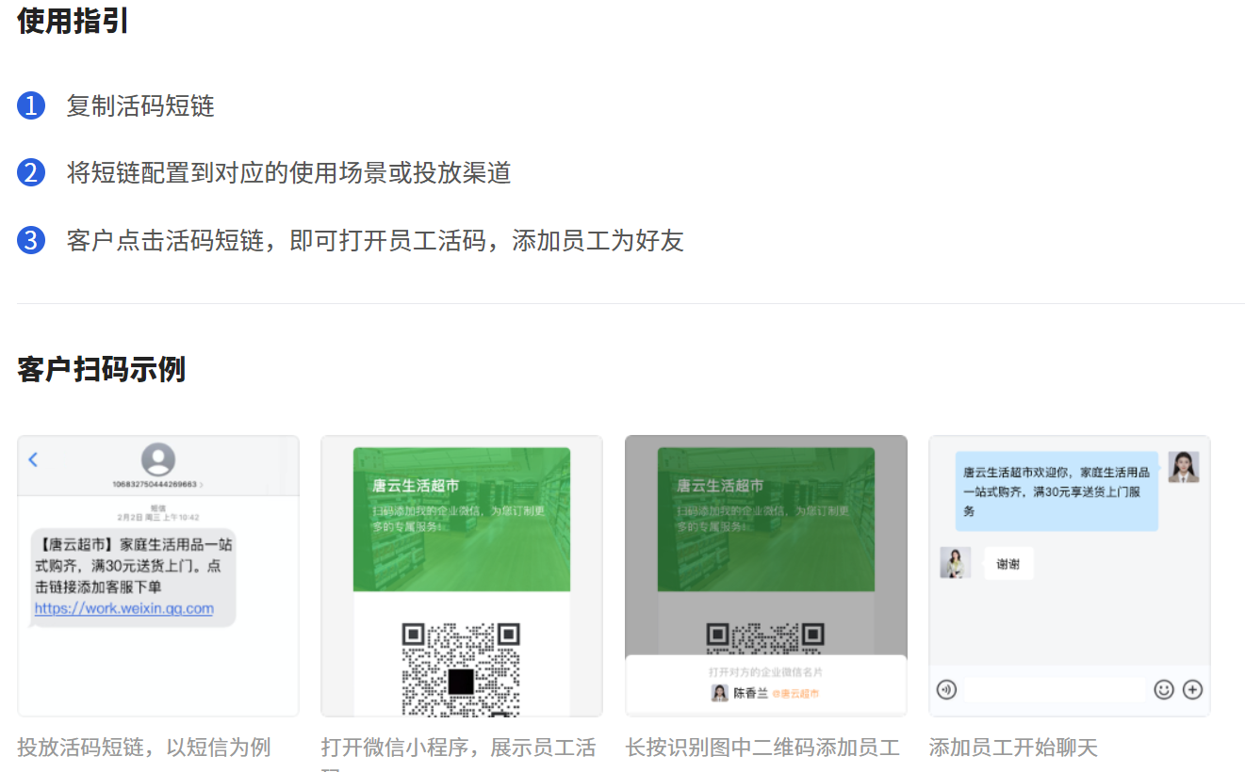Viewport: 1245px width, 772px height.
Task: Open the chat conversation example thumbnail
Action: pos(1070,575)
